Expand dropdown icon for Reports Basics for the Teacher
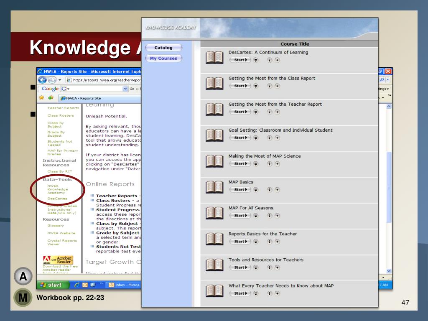The image size is (428, 321). [x=256, y=242]
